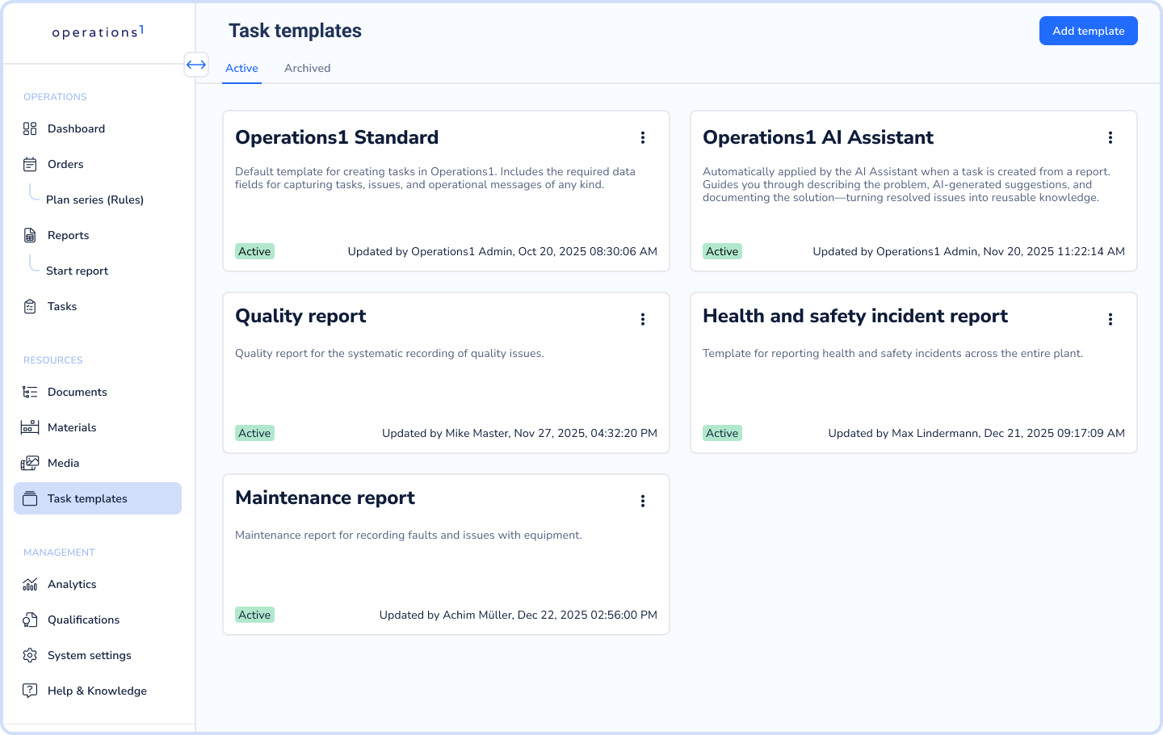
Task: Click the Analytics chart icon
Action: point(30,584)
